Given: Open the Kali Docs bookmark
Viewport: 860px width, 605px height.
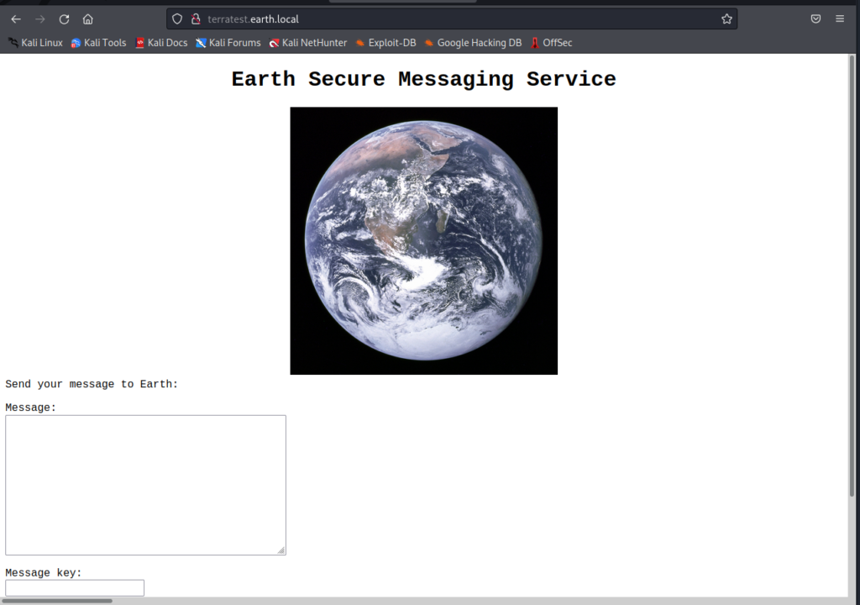Looking at the screenshot, I should [x=162, y=43].
